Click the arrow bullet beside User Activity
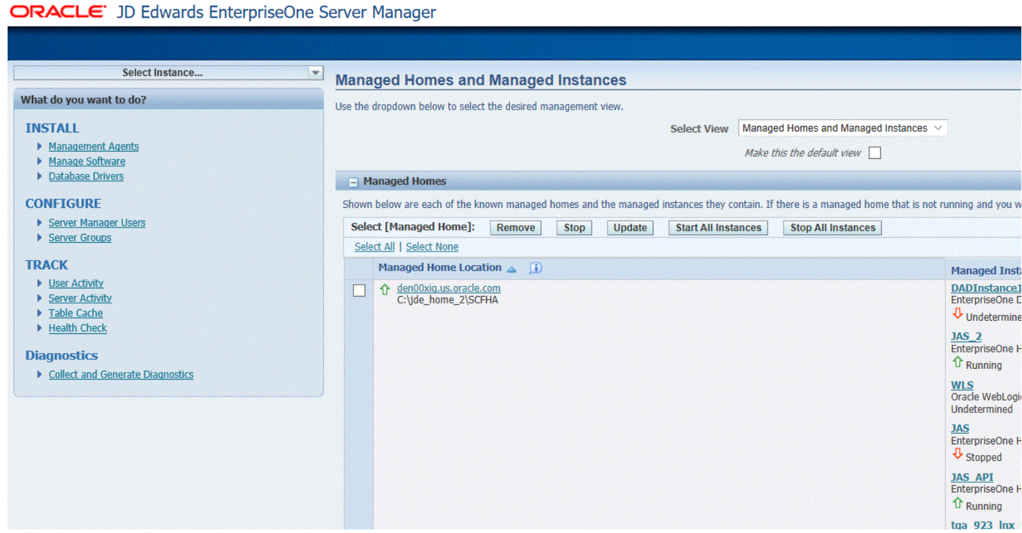The width and height of the screenshot is (1022, 533). coord(39,283)
